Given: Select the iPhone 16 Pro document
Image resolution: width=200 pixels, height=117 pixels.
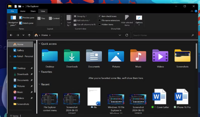Looking at the screenshot, I should click(181, 96).
